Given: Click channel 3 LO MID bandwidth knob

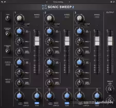Looking at the screenshot, I should click(x=79, y=83).
